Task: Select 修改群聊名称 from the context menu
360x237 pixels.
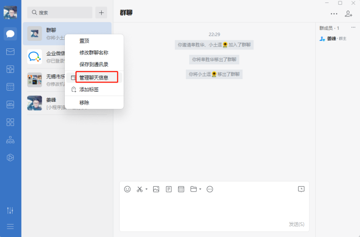Action: point(94,53)
